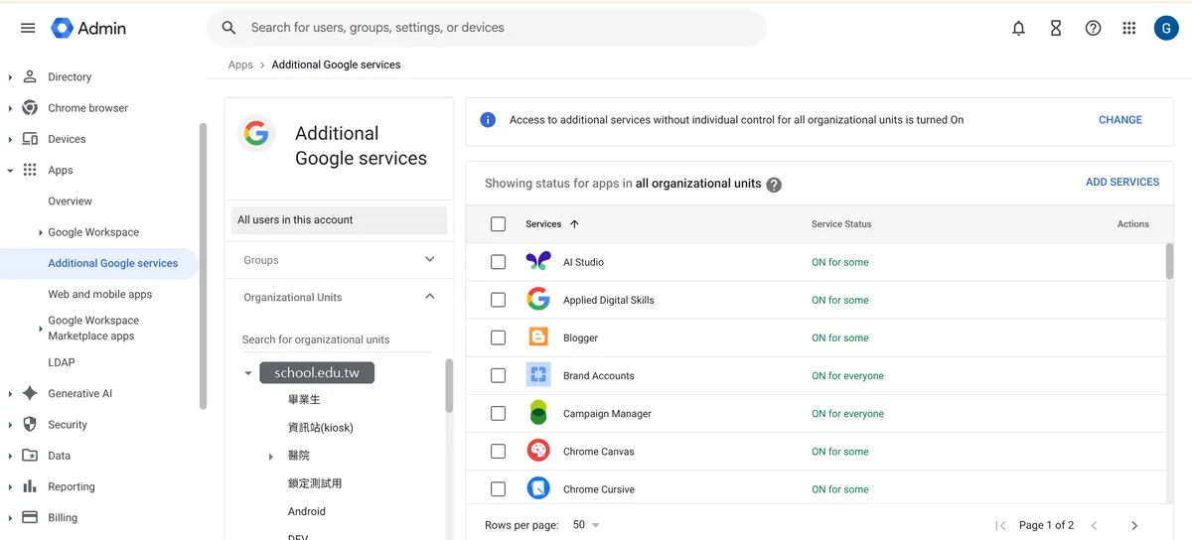Expand the Groups section chevron
Image resolution: width=1192 pixels, height=540 pixels.
click(430, 259)
